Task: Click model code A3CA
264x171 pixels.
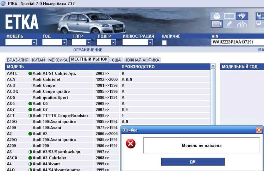Action: tap(12, 158)
